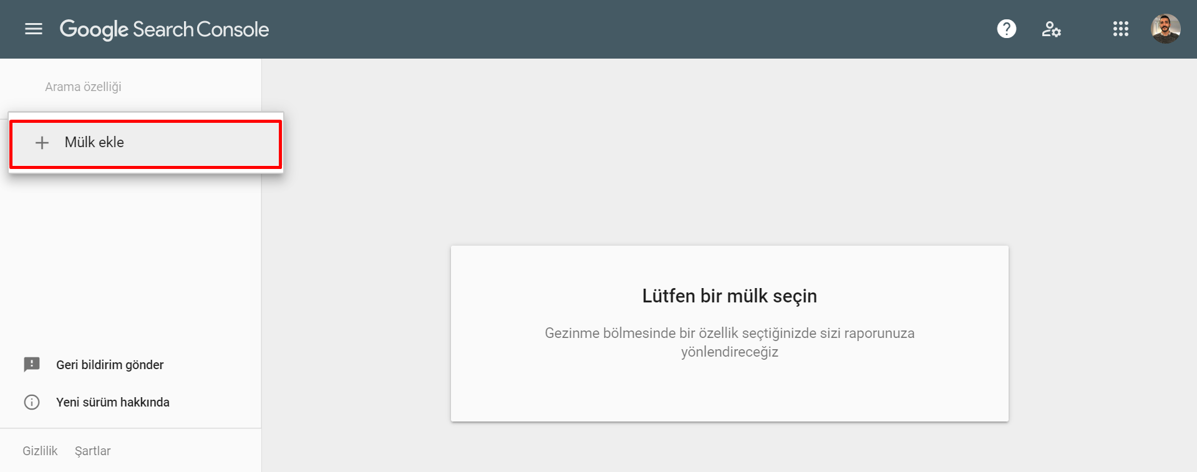Open user and permission settings icon

point(1051,29)
